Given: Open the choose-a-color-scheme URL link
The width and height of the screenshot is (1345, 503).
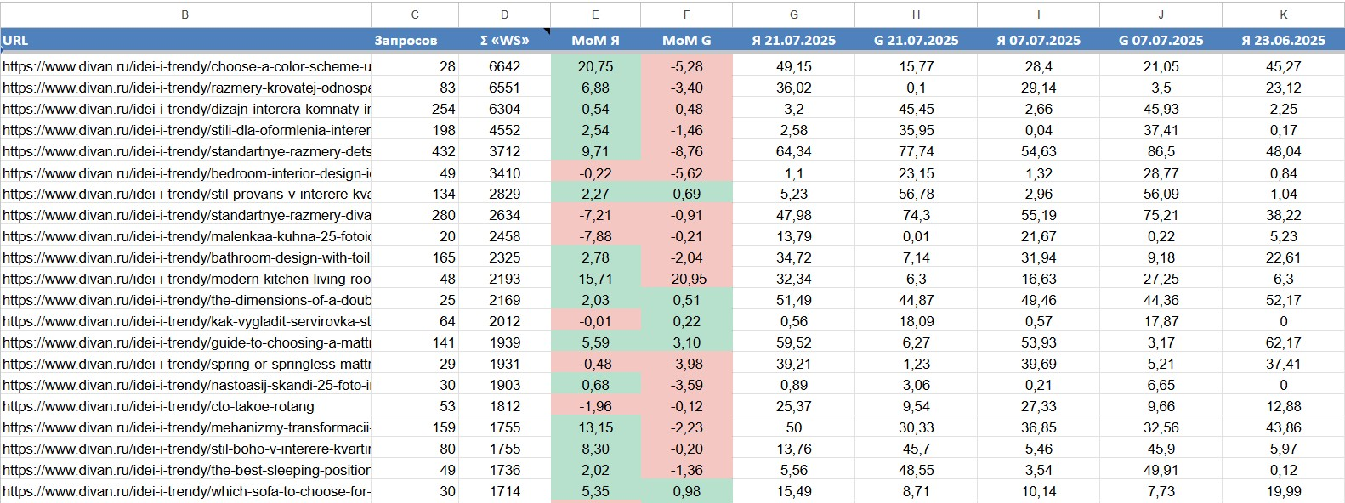Looking at the screenshot, I should point(187,66).
